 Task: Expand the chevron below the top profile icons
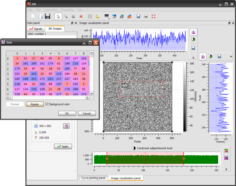(x=193, y=58)
